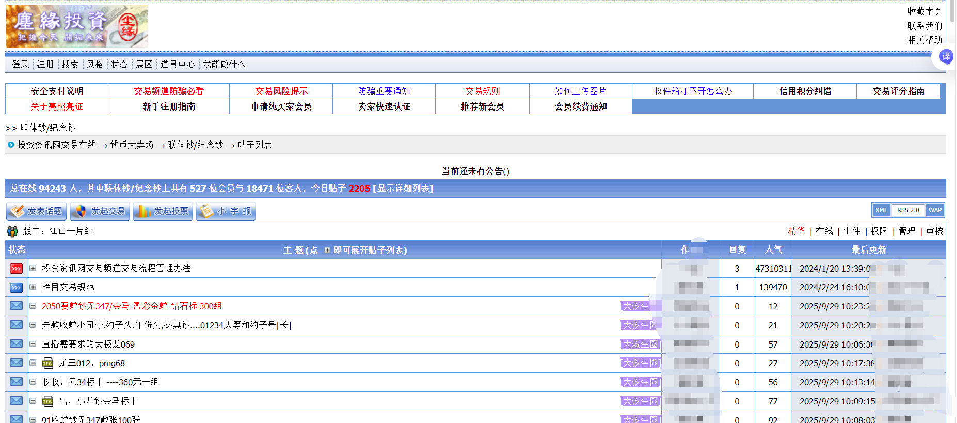
Task: Open the RSS 2.0 feed badge
Action: pos(908,210)
